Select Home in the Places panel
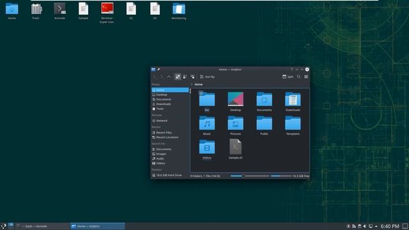Image resolution: width=409 pixels, height=230 pixels. point(170,90)
